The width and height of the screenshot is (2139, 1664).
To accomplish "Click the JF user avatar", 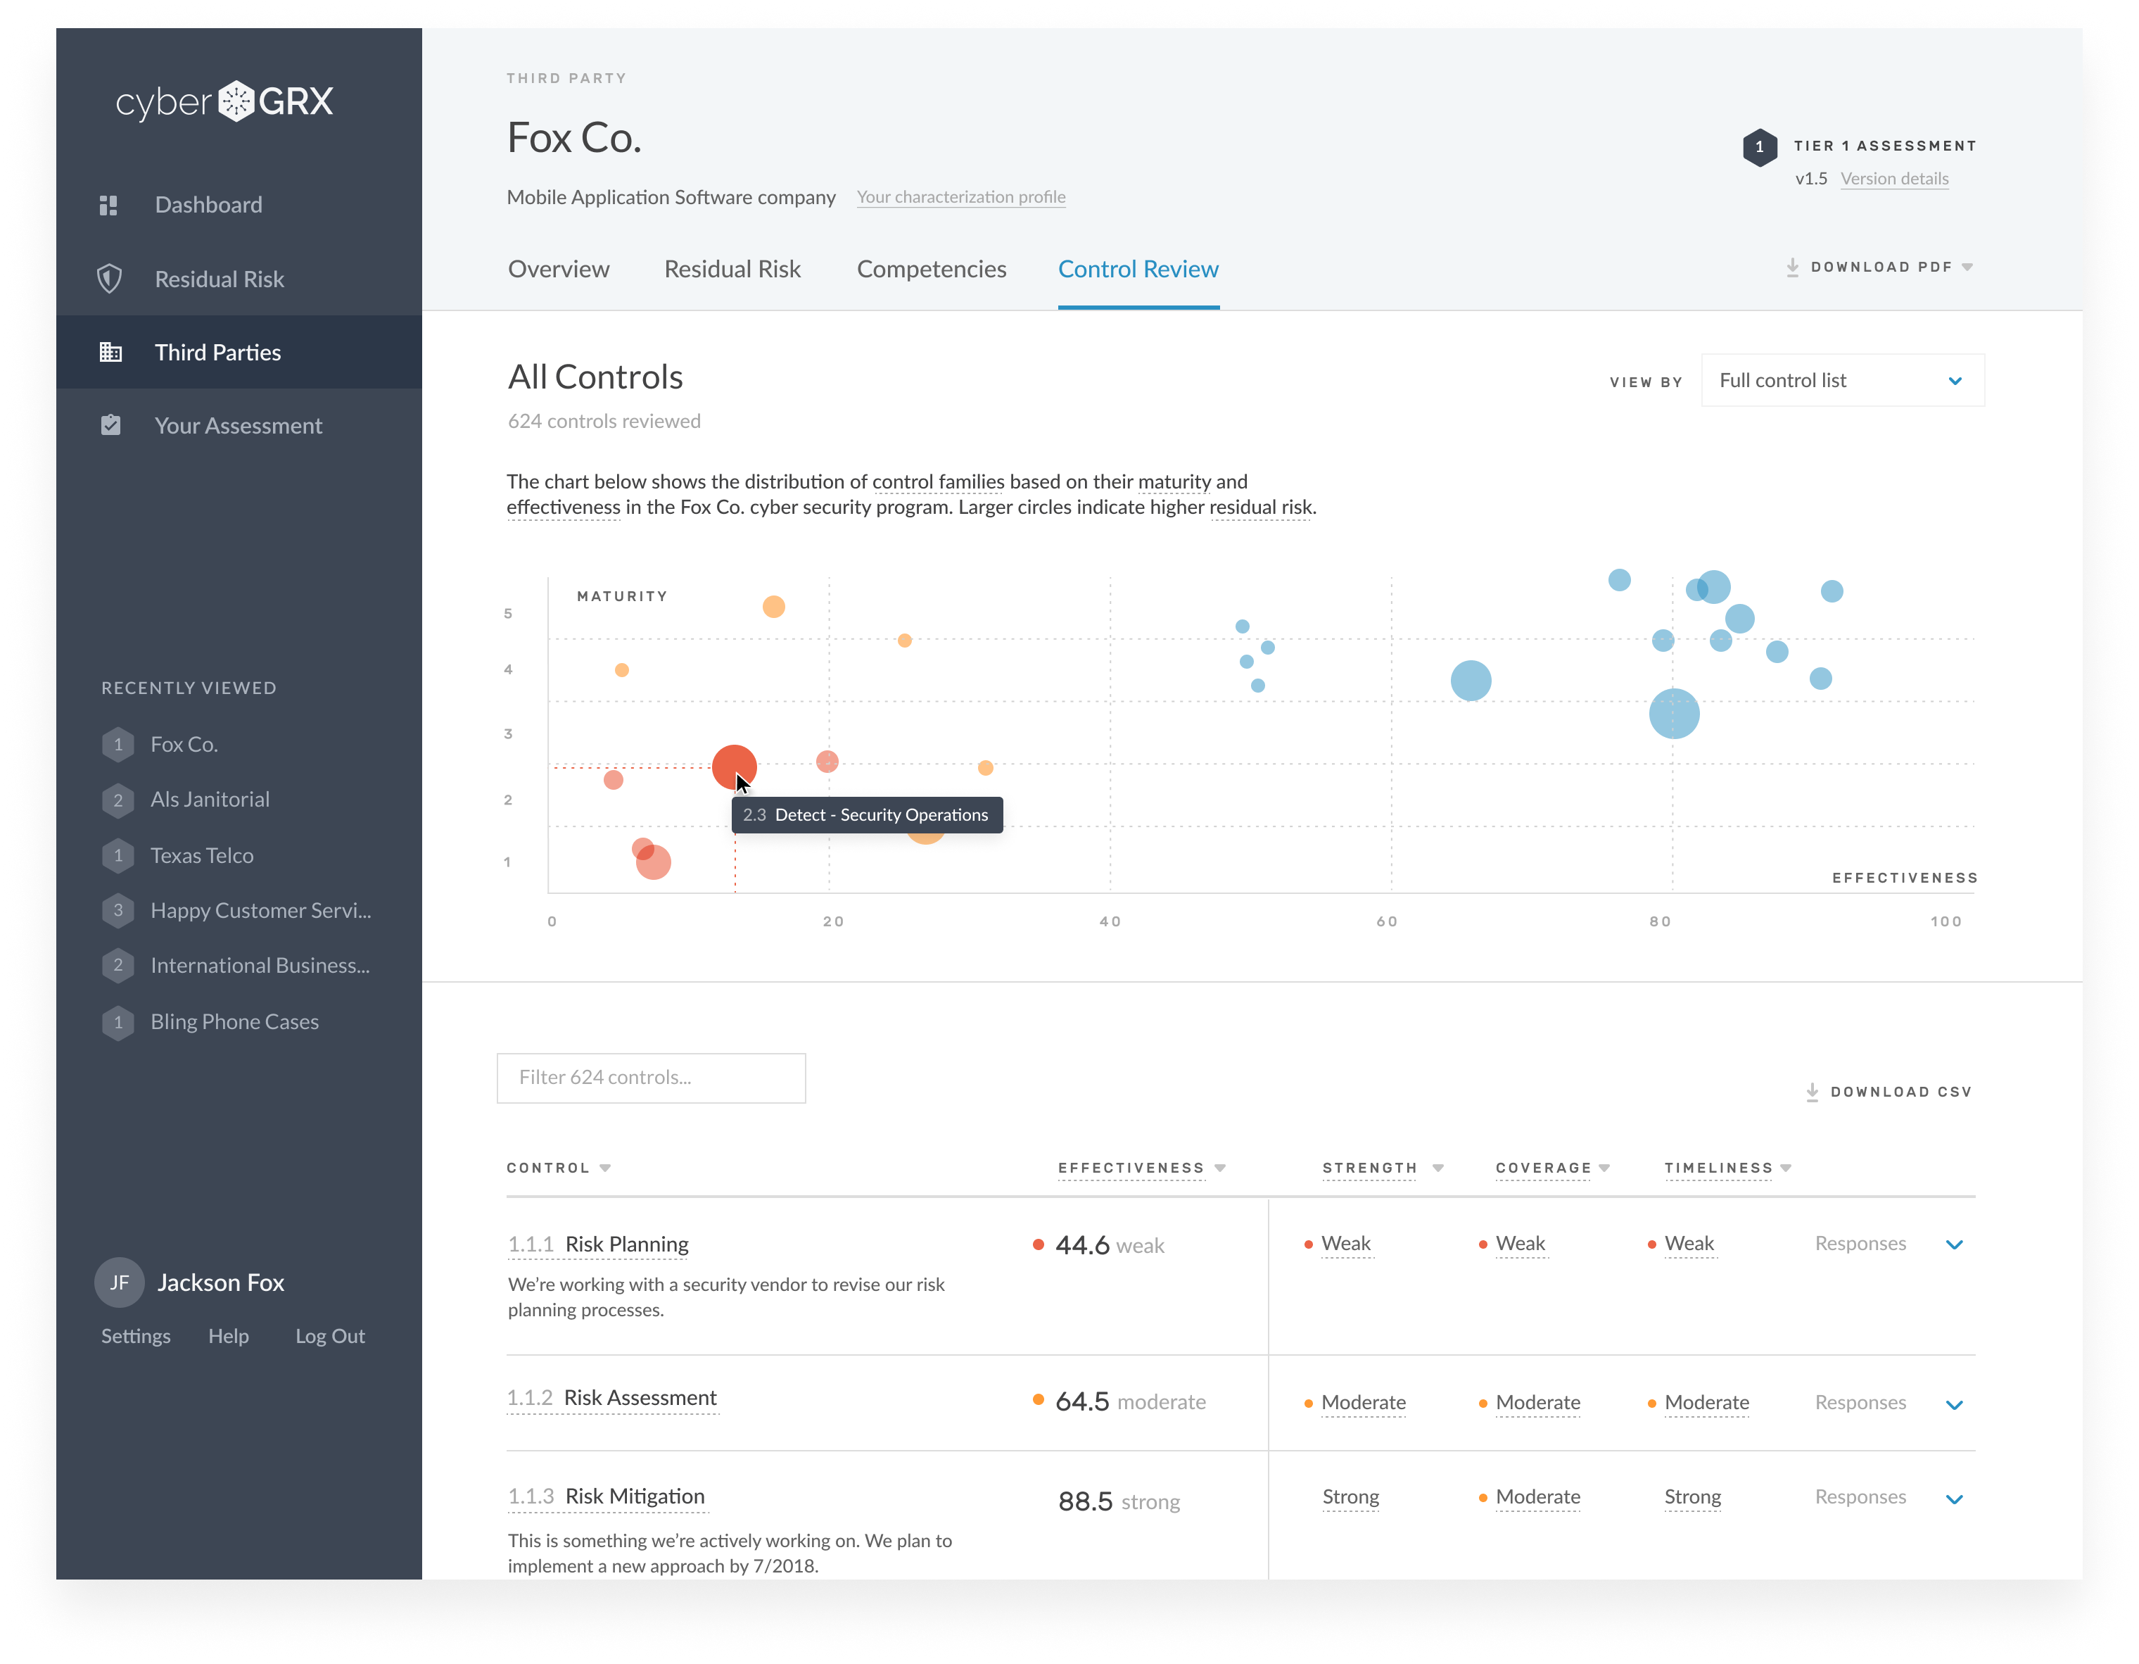I will 120,1282.
